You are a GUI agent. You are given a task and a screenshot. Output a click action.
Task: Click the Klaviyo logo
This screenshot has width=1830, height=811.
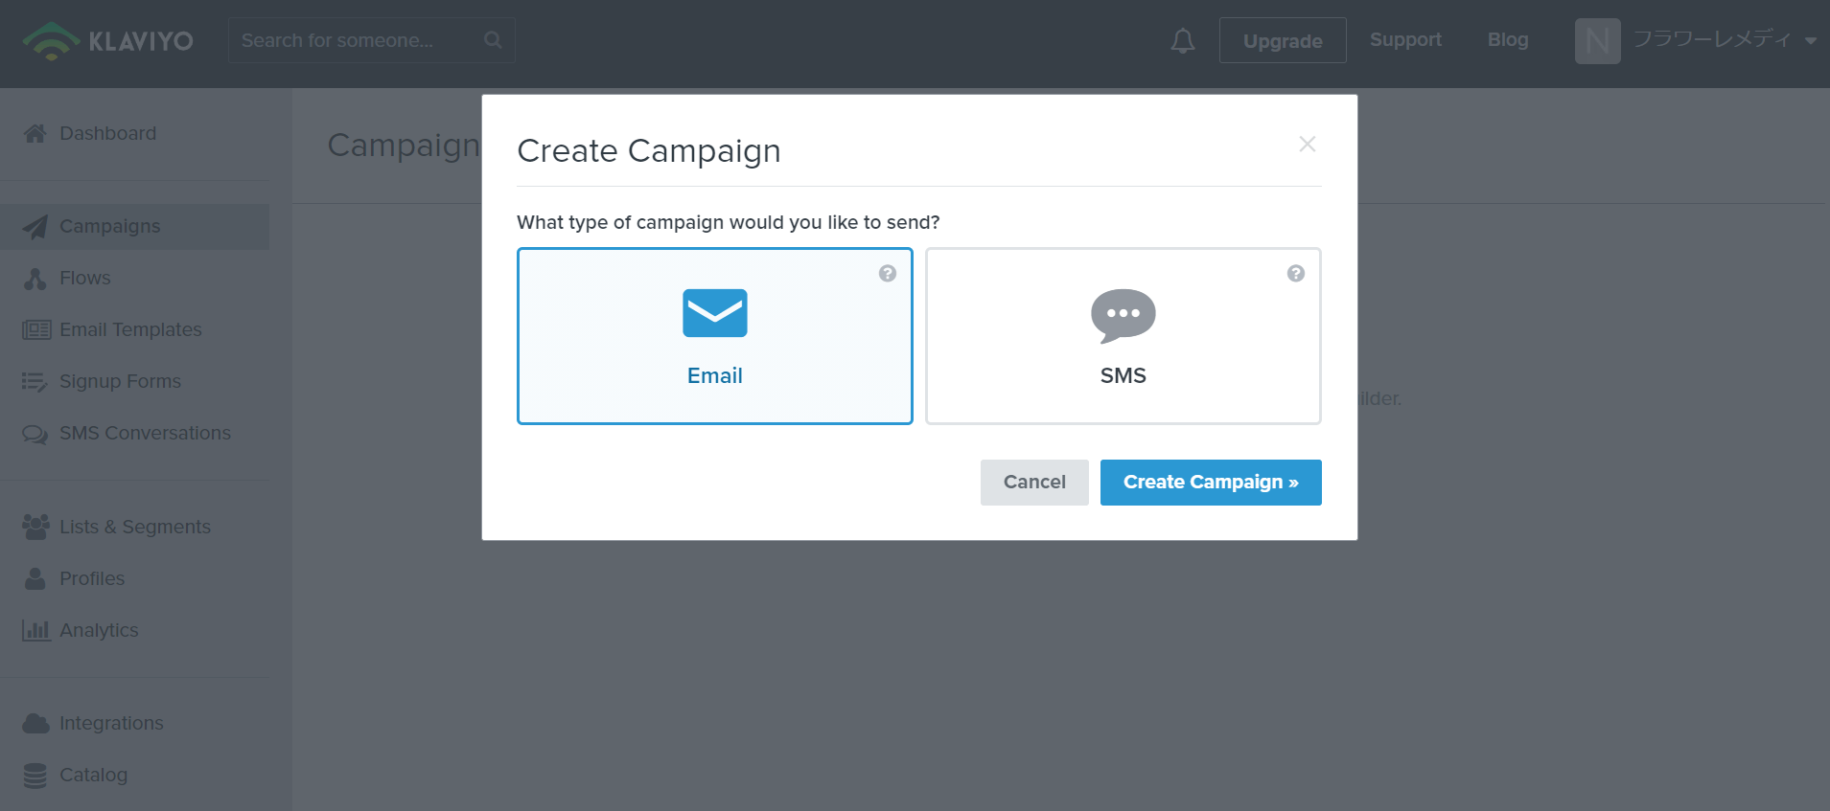pyautogui.click(x=107, y=40)
